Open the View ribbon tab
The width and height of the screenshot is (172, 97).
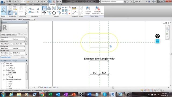click(x=30, y=4)
